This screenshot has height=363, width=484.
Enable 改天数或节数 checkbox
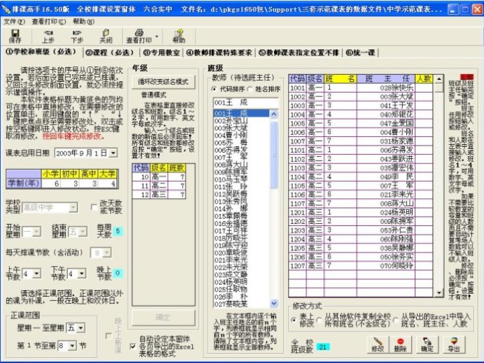[x=94, y=207]
